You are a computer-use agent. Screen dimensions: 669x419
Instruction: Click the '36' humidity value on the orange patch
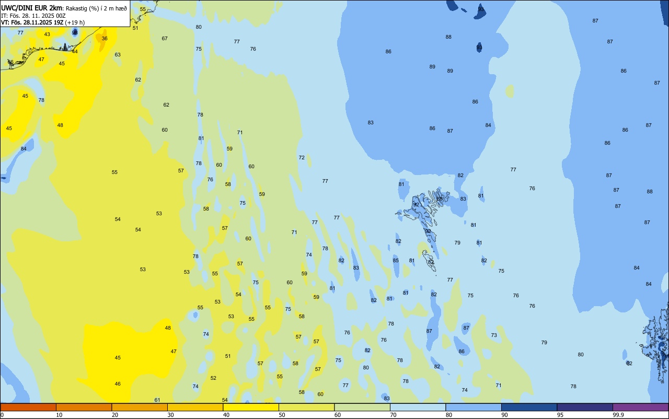(x=105, y=39)
